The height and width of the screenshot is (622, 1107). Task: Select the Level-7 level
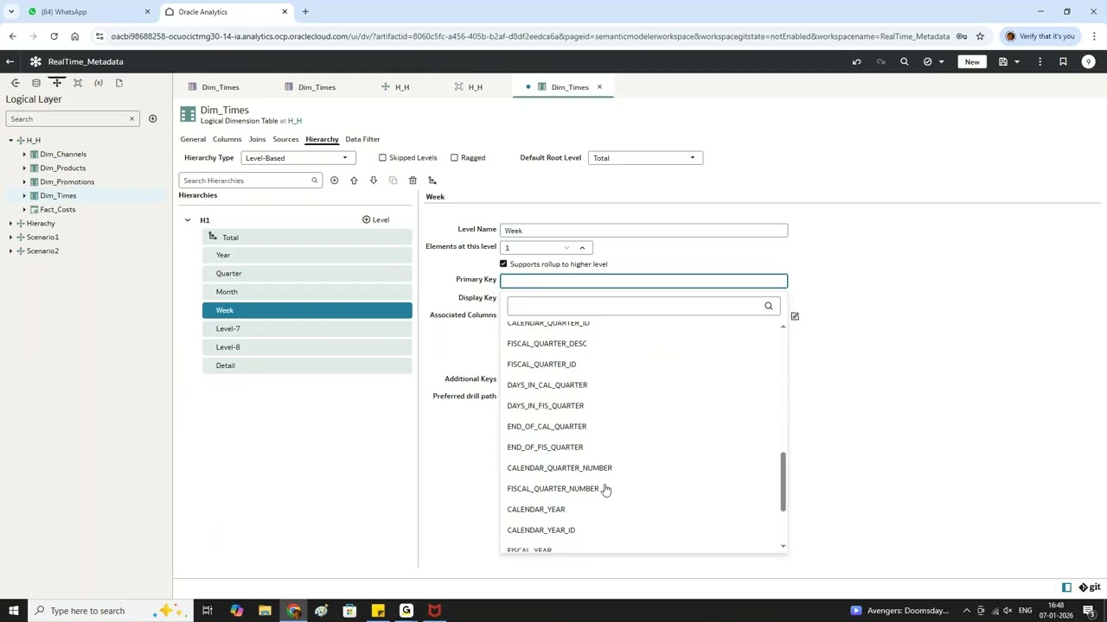pos(307,329)
